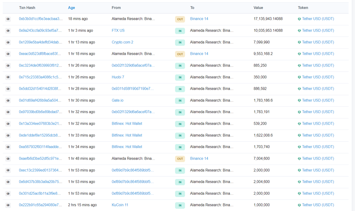Open transaction hash 0xeac0d523df8fbace83f
This screenshot has height=211, width=355.
[x=40, y=54]
